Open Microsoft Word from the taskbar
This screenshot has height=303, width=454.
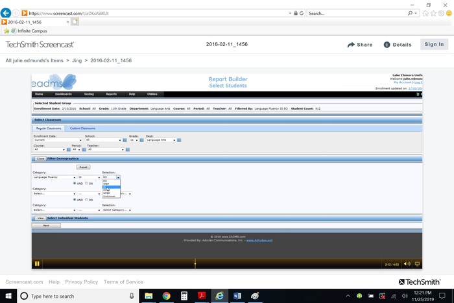[x=237, y=296]
